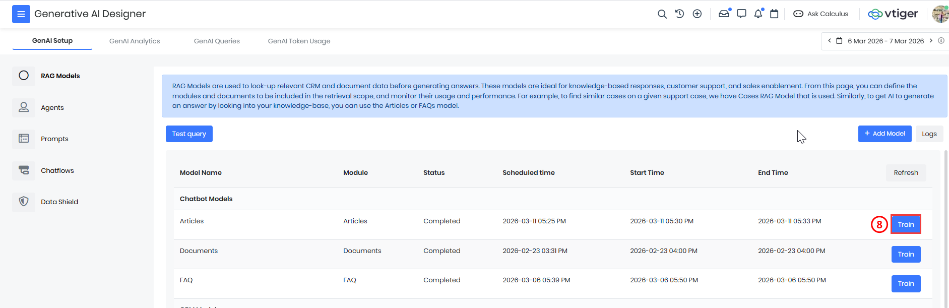Go to next date range arrow

click(931, 41)
